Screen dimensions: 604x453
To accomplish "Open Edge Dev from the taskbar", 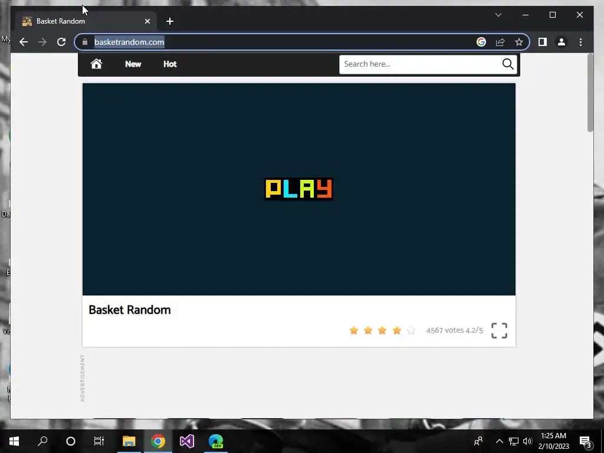I will (216, 441).
